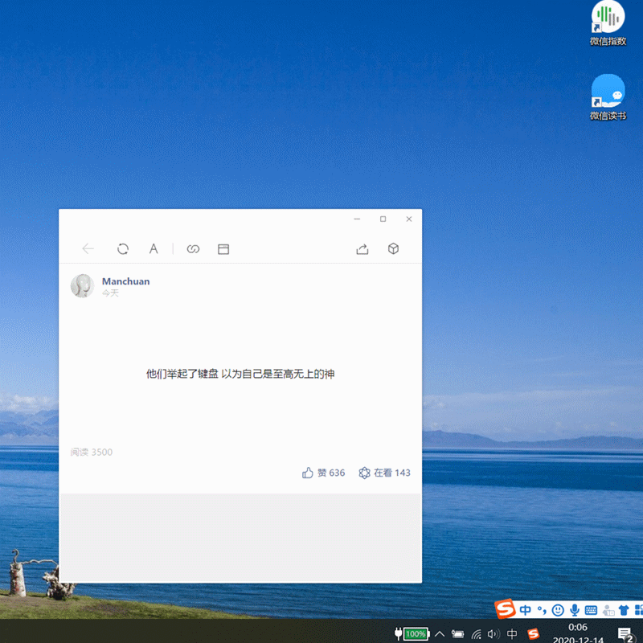This screenshot has width=643, height=643.
Task: Click the copy link icon
Action: (x=193, y=249)
